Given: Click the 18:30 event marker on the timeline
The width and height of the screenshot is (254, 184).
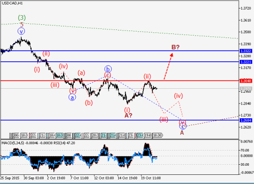Looking at the screenshot, I should 157,135.
